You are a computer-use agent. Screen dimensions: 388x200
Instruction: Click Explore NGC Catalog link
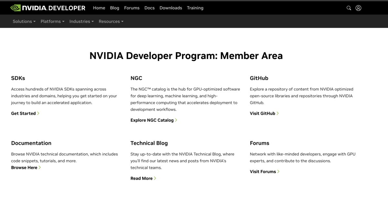pos(154,120)
